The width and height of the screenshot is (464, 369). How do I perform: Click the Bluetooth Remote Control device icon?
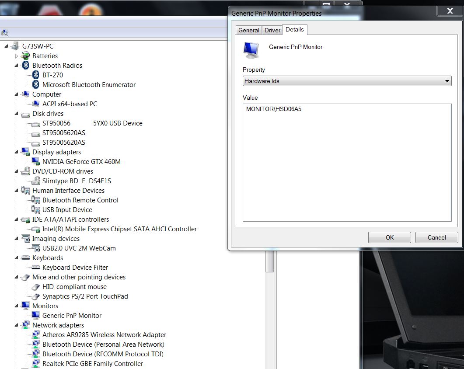tap(36, 200)
